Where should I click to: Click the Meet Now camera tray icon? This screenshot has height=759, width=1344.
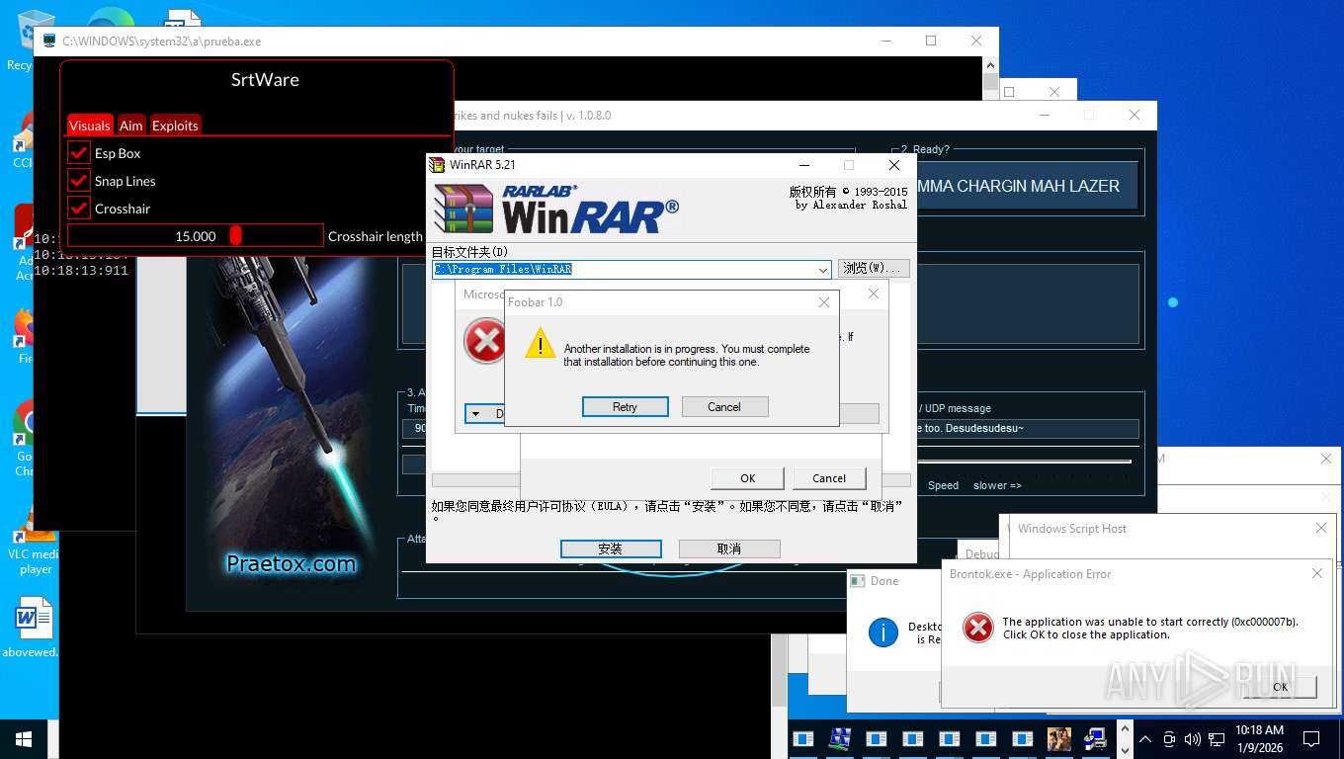pyautogui.click(x=1169, y=738)
